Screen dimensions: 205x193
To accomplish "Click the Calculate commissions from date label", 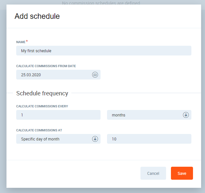I will (x=46, y=66).
